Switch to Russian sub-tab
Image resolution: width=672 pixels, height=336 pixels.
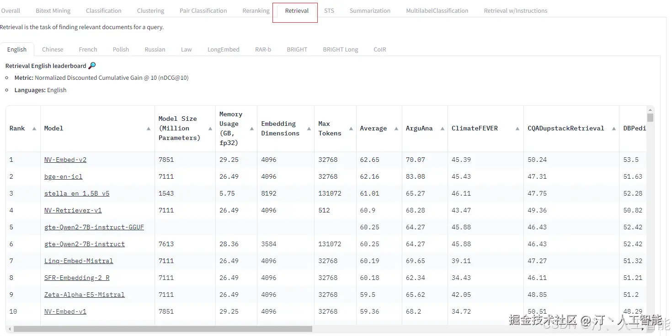tap(155, 49)
